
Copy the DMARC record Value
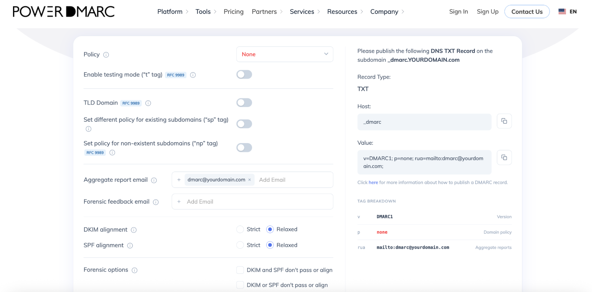[504, 158]
